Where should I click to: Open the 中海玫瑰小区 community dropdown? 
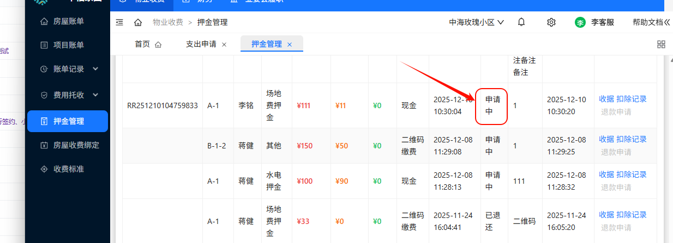coord(476,22)
